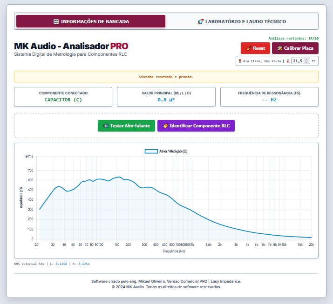Run Identificar Componente RLC
The image size is (333, 304).
[x=196, y=126]
